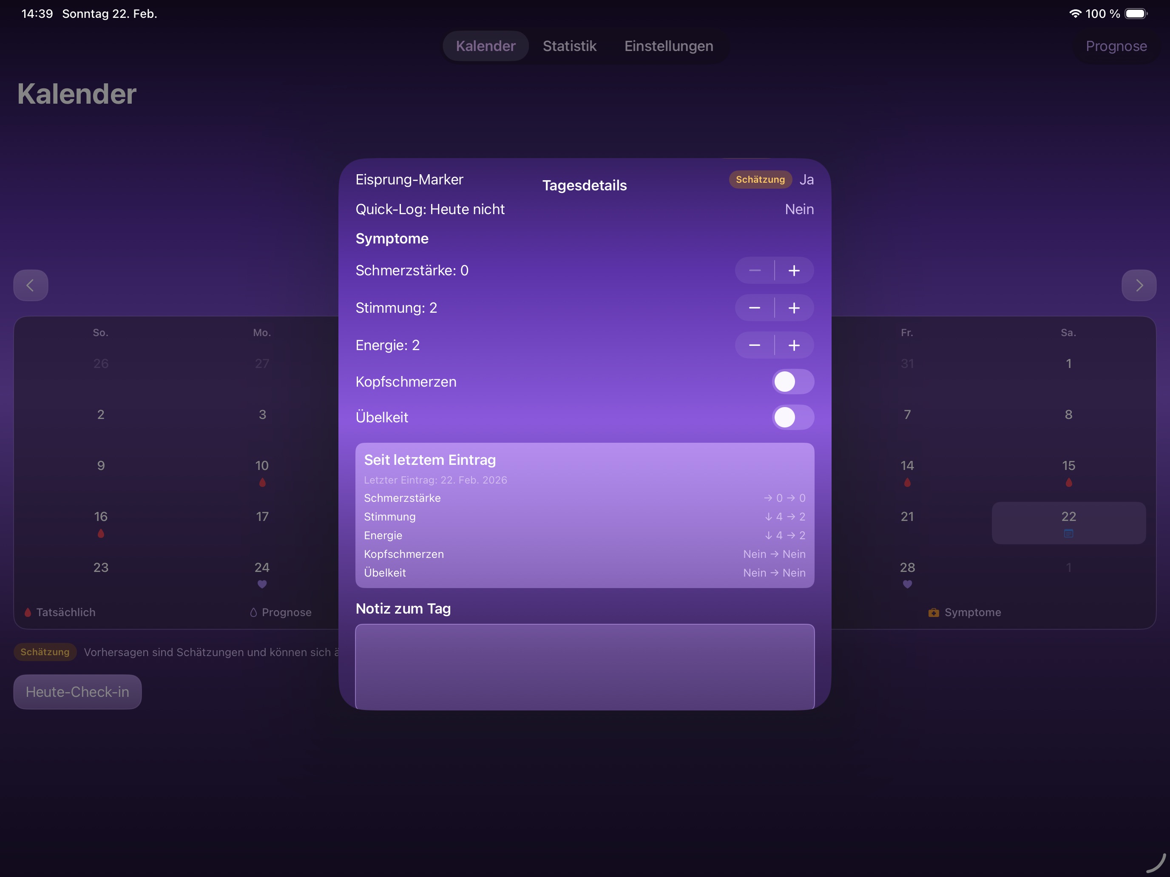Screen dimensions: 1170x877
Task: Click the calendar icon on day 22
Action: 1068,533
